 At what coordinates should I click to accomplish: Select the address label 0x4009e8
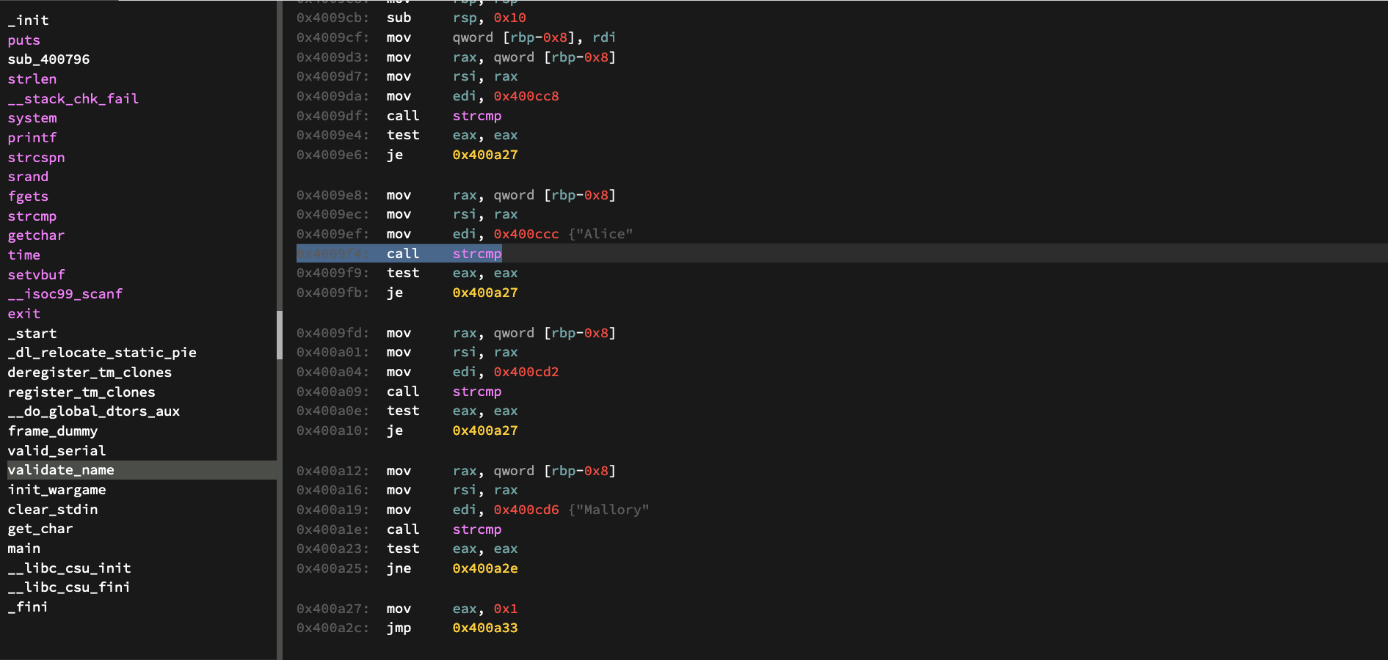[x=333, y=195]
